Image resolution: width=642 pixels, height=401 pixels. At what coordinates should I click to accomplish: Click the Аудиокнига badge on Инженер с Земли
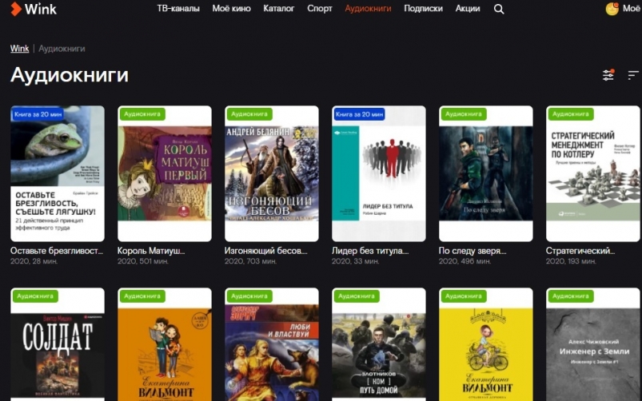click(x=571, y=296)
